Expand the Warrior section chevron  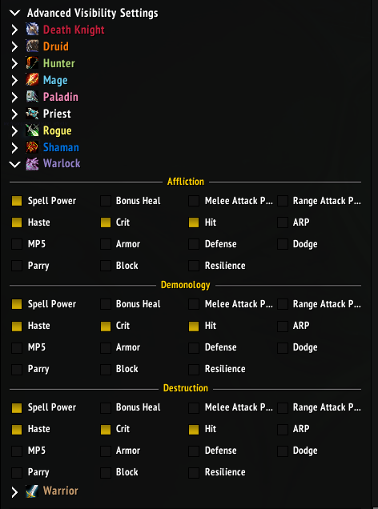(x=14, y=492)
